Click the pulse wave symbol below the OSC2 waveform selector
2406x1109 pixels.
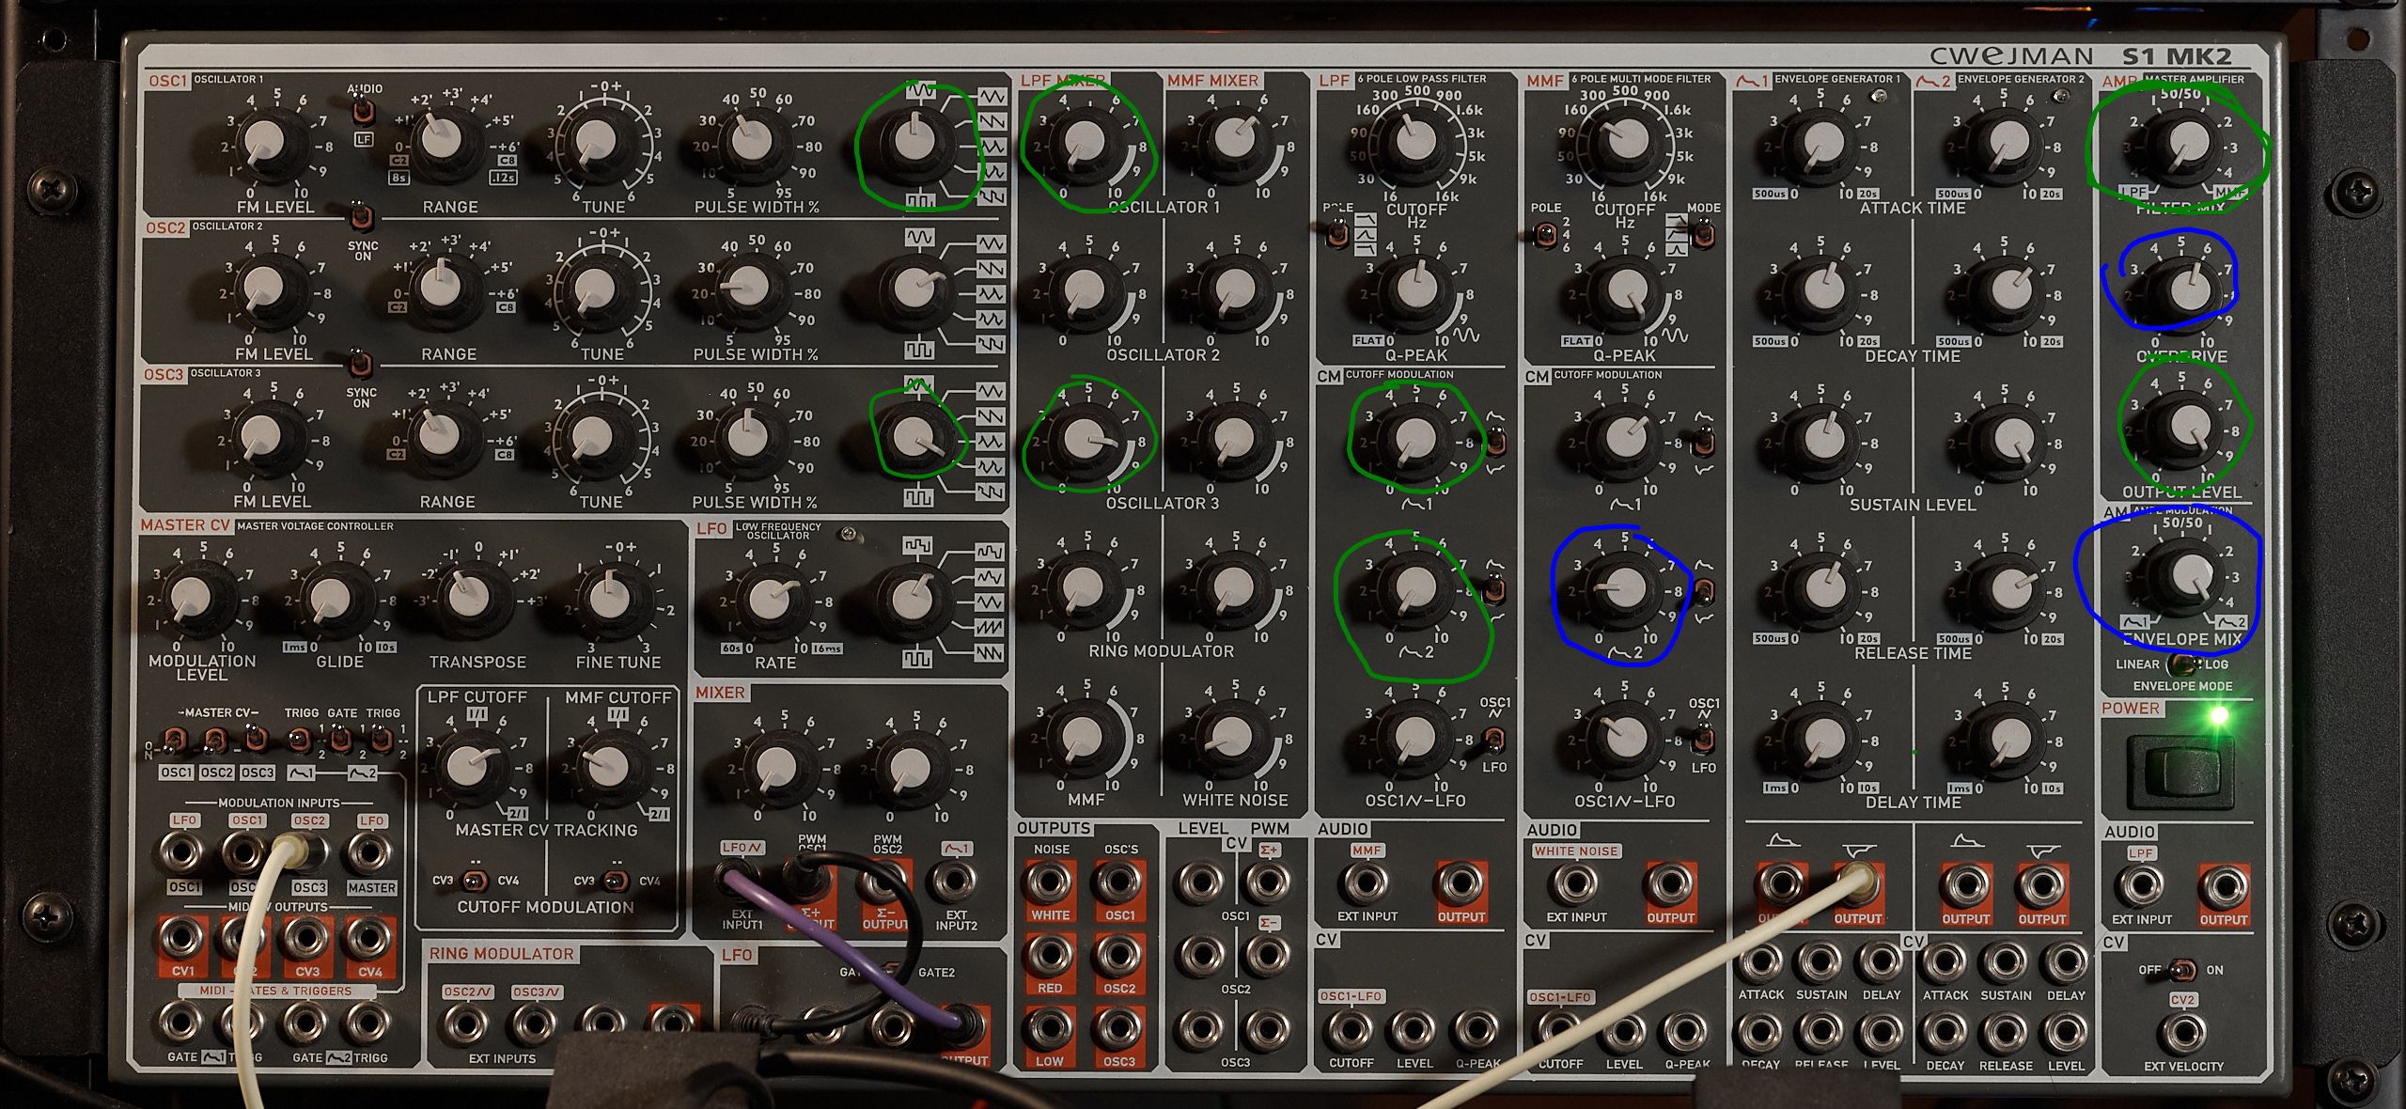pyautogui.click(x=918, y=350)
